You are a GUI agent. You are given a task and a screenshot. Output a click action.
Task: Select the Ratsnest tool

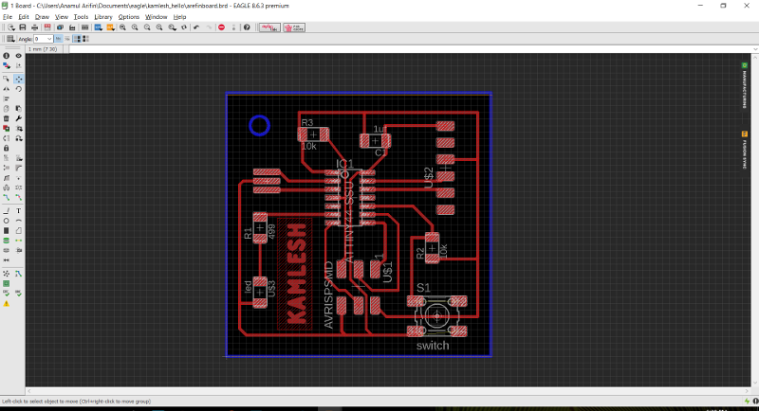coord(7,274)
